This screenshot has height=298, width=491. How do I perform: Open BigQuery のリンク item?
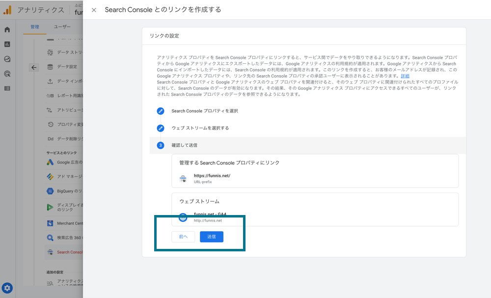65,191
